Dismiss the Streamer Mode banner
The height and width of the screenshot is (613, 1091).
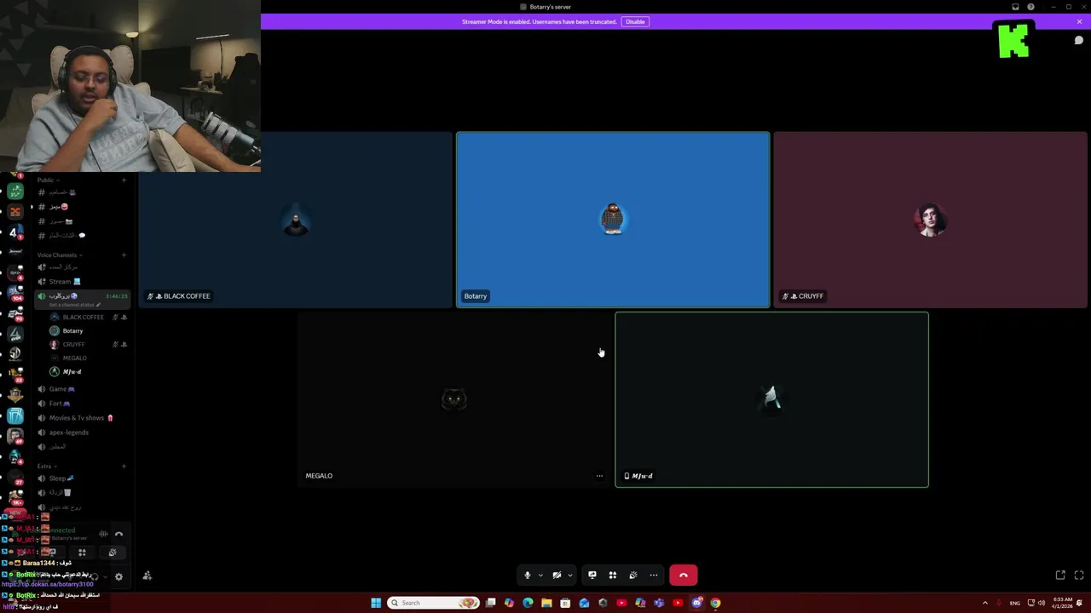click(1079, 21)
